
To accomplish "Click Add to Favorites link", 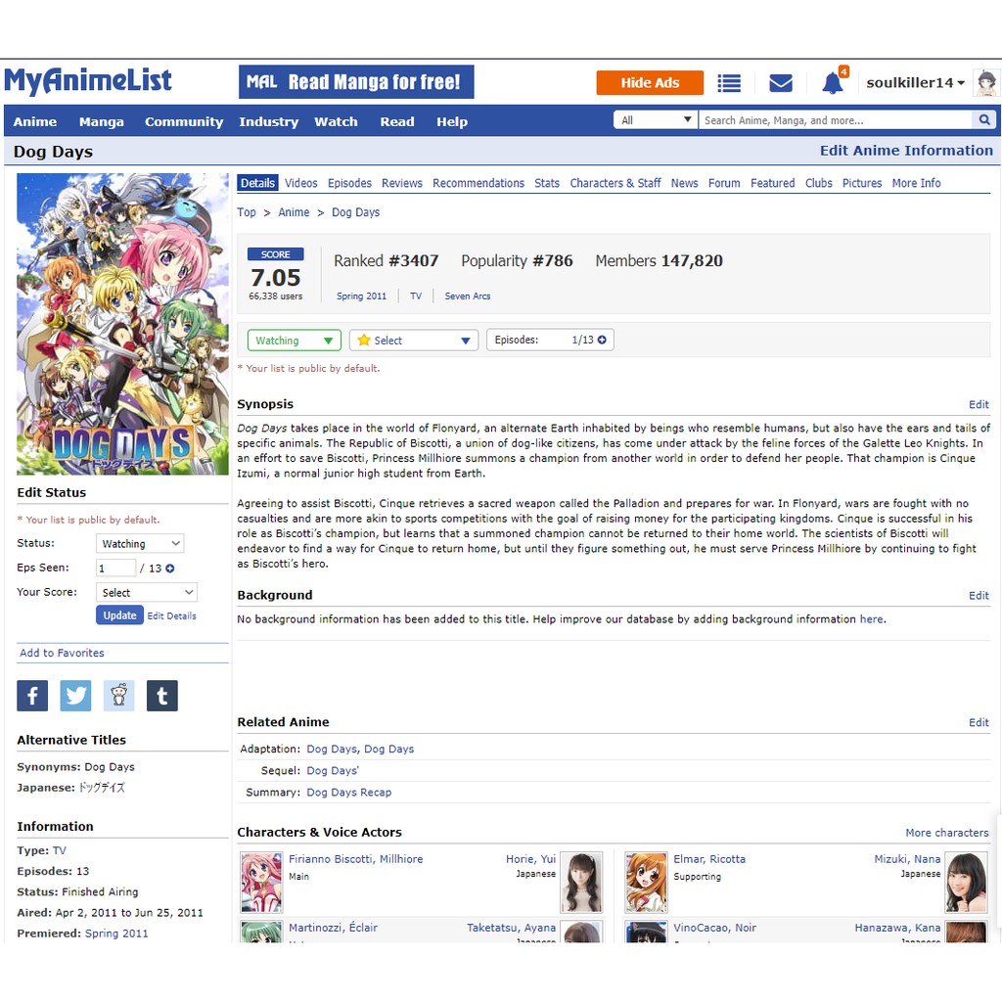I will coord(62,653).
